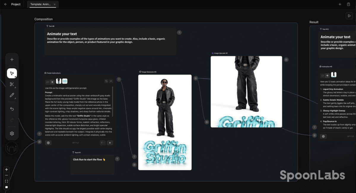Run the Poster instructions node

110,143
